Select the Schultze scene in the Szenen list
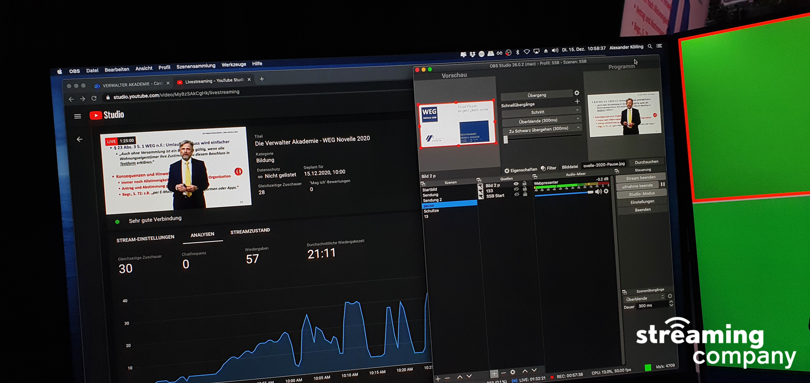This screenshot has width=810, height=383. (431, 211)
